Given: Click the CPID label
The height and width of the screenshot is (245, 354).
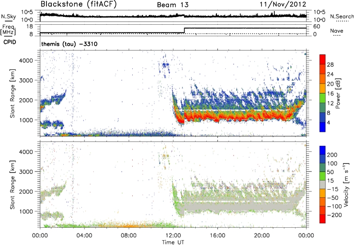Looking at the screenshot, I should click(x=10, y=42).
